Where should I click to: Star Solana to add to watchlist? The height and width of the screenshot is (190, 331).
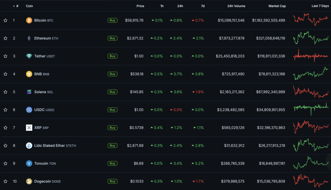coord(5,92)
